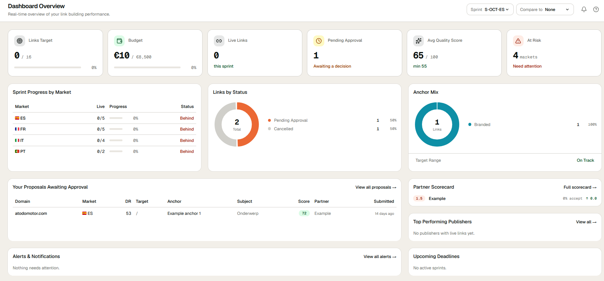Click the Pending Approval legend label
Image resolution: width=604 pixels, height=281 pixels.
[291, 120]
